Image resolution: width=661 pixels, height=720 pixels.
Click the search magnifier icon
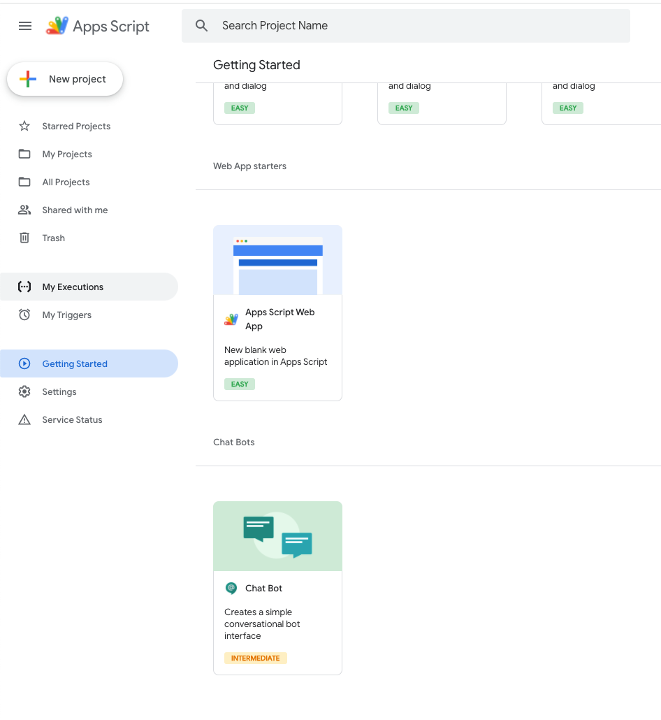[201, 26]
